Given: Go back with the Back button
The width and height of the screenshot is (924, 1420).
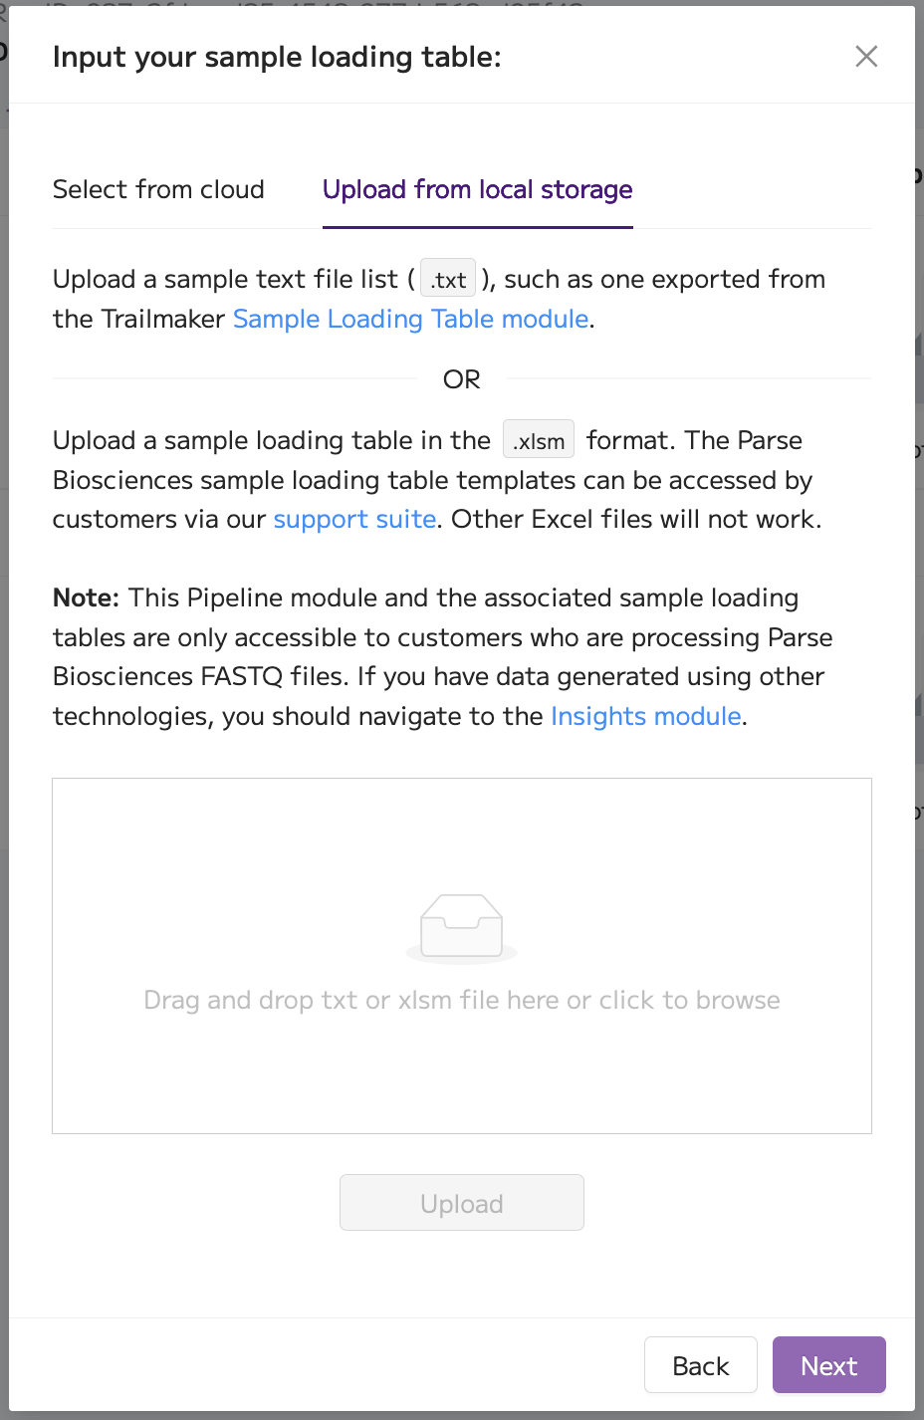Looking at the screenshot, I should coord(701,1365).
